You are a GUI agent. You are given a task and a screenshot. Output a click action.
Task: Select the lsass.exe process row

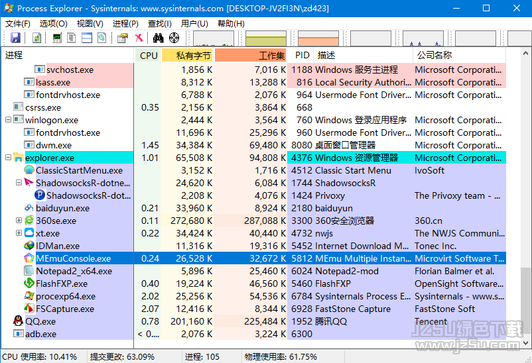tap(253, 82)
